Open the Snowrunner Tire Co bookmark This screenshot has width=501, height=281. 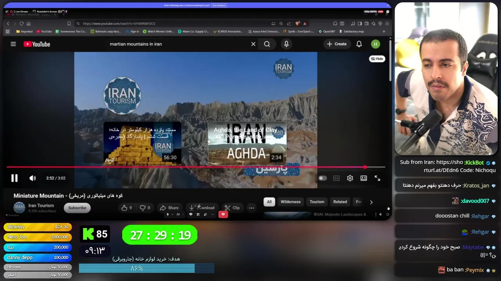[71, 32]
